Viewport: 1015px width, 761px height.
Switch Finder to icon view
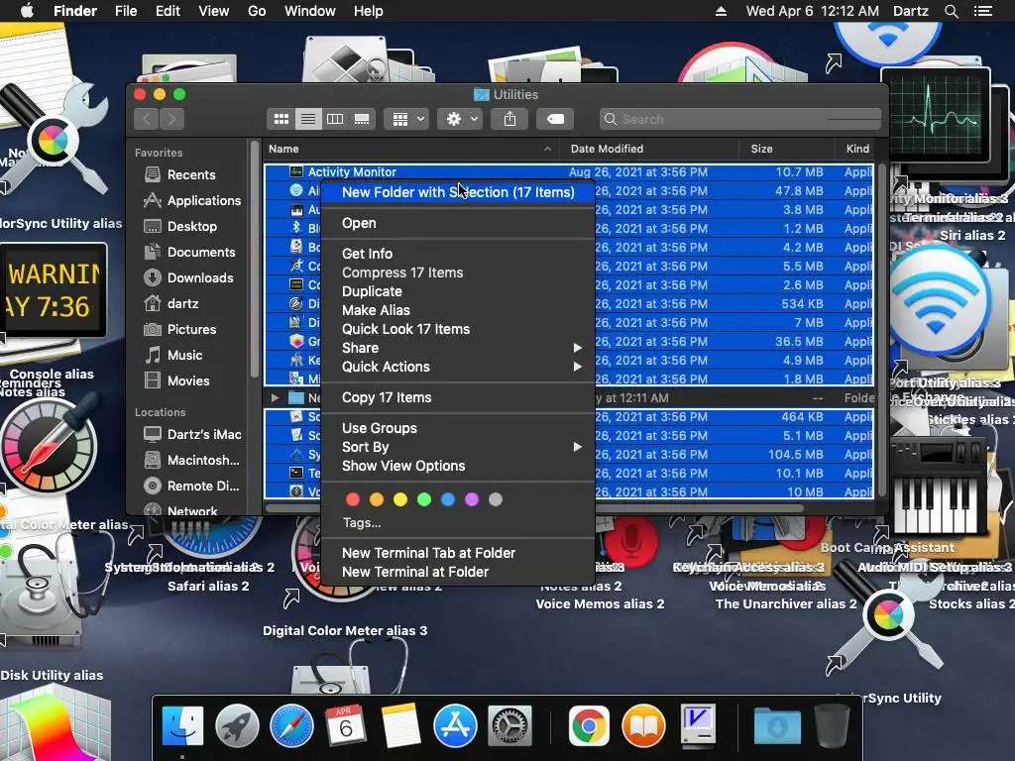point(281,119)
